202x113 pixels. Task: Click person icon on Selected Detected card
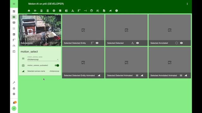[133, 43]
